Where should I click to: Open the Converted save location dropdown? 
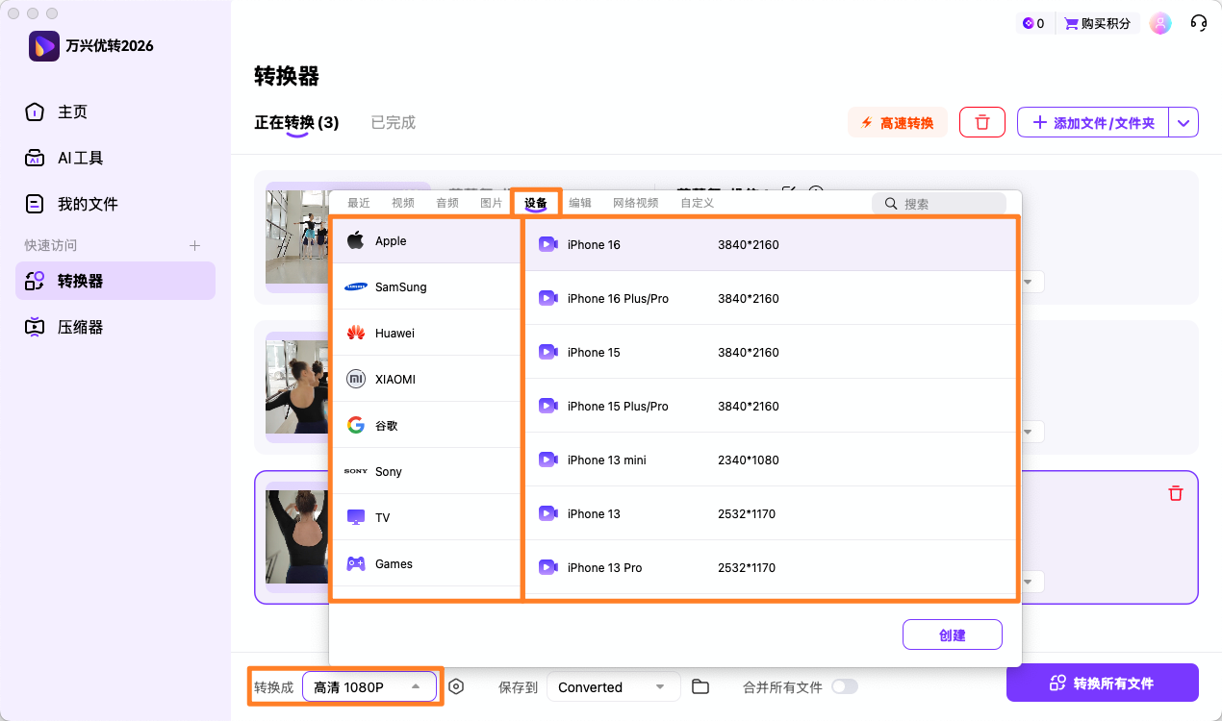(613, 686)
